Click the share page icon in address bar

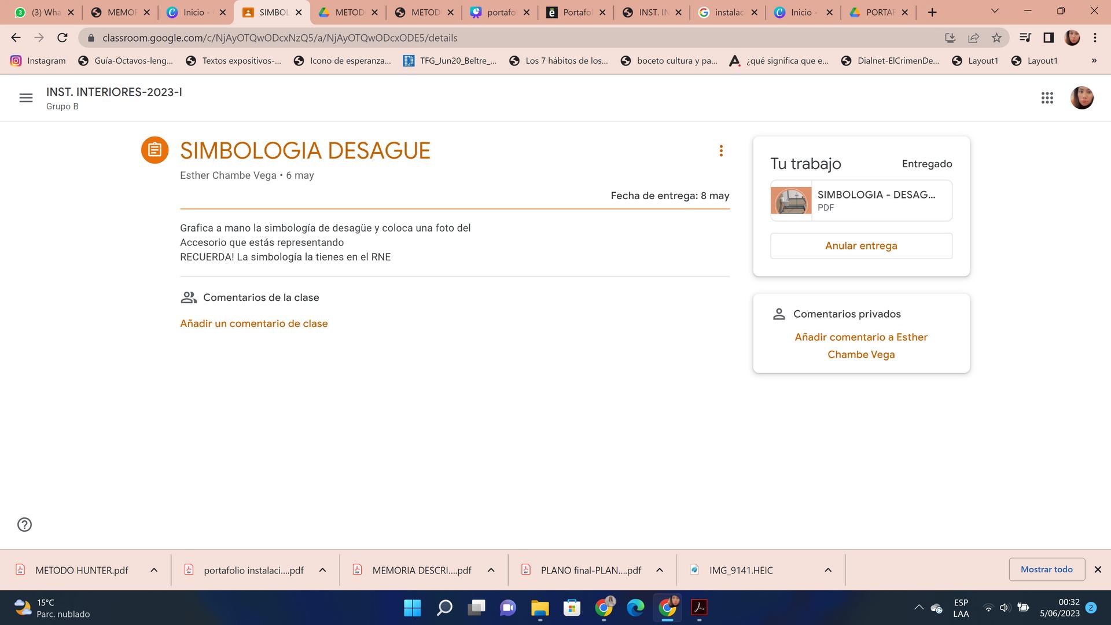click(973, 38)
